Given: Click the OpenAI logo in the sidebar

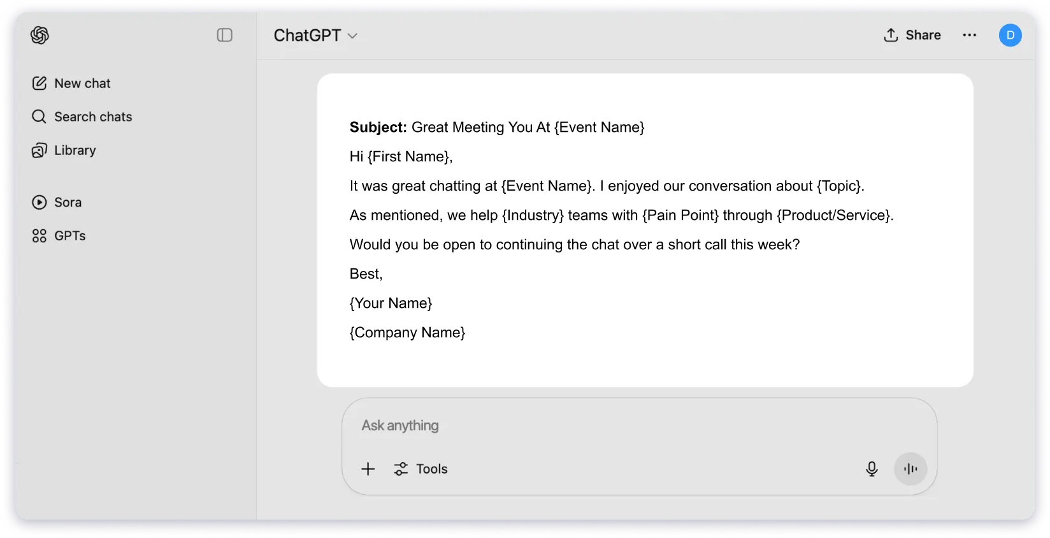Looking at the screenshot, I should [x=40, y=35].
